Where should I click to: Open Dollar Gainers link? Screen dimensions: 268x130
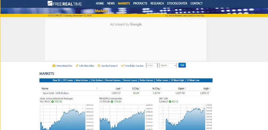tap(146, 80)
